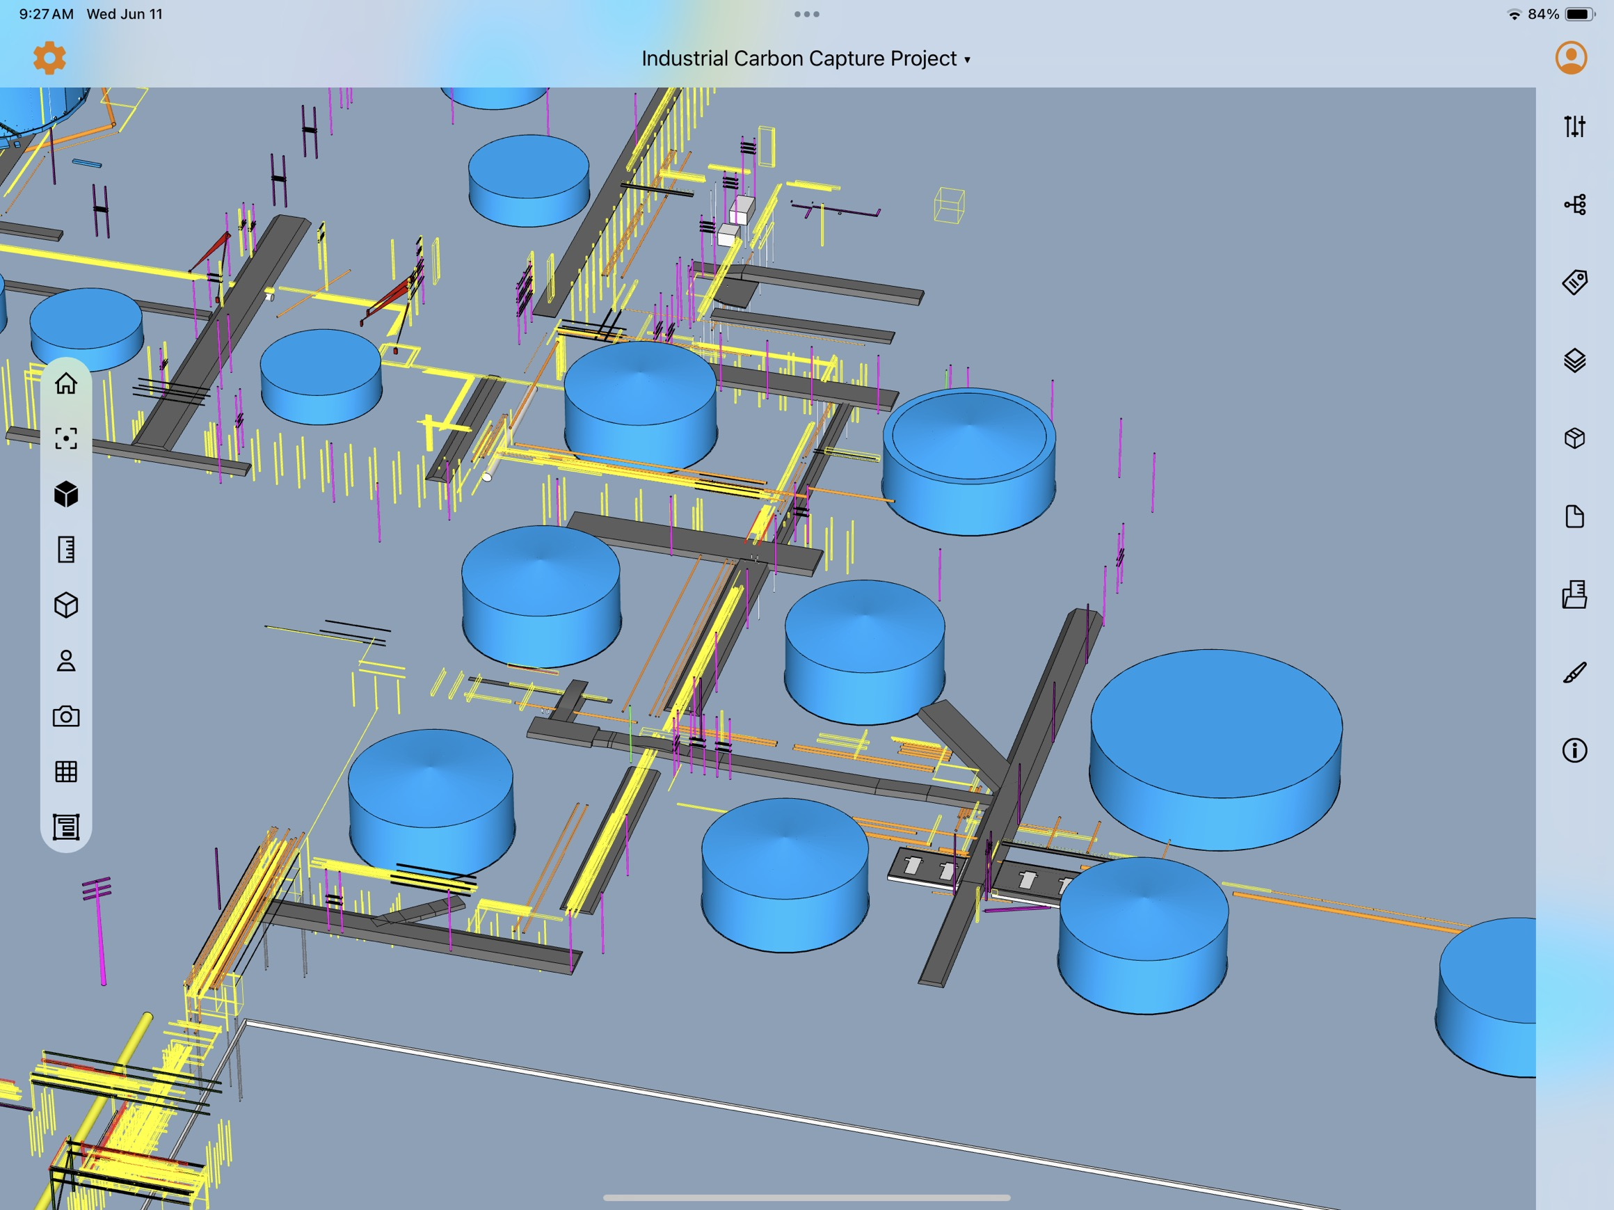The height and width of the screenshot is (1210, 1614).
Task: Tap the Home view icon
Action: [x=66, y=383]
